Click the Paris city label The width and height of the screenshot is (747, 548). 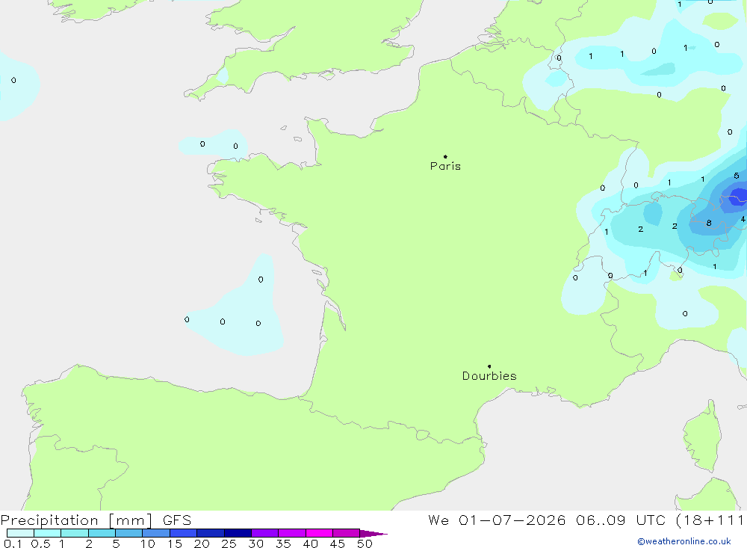point(445,166)
